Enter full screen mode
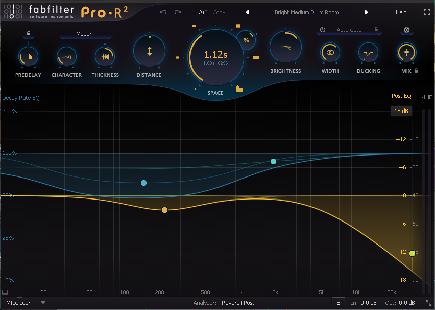 [x=427, y=12]
